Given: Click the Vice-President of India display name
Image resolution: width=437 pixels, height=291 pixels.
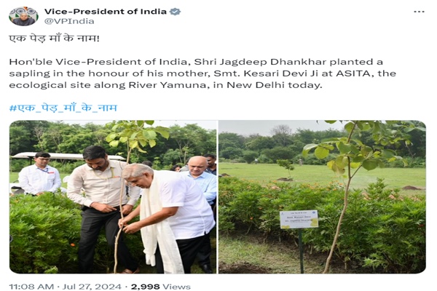Looking at the screenshot, I should [x=106, y=12].
